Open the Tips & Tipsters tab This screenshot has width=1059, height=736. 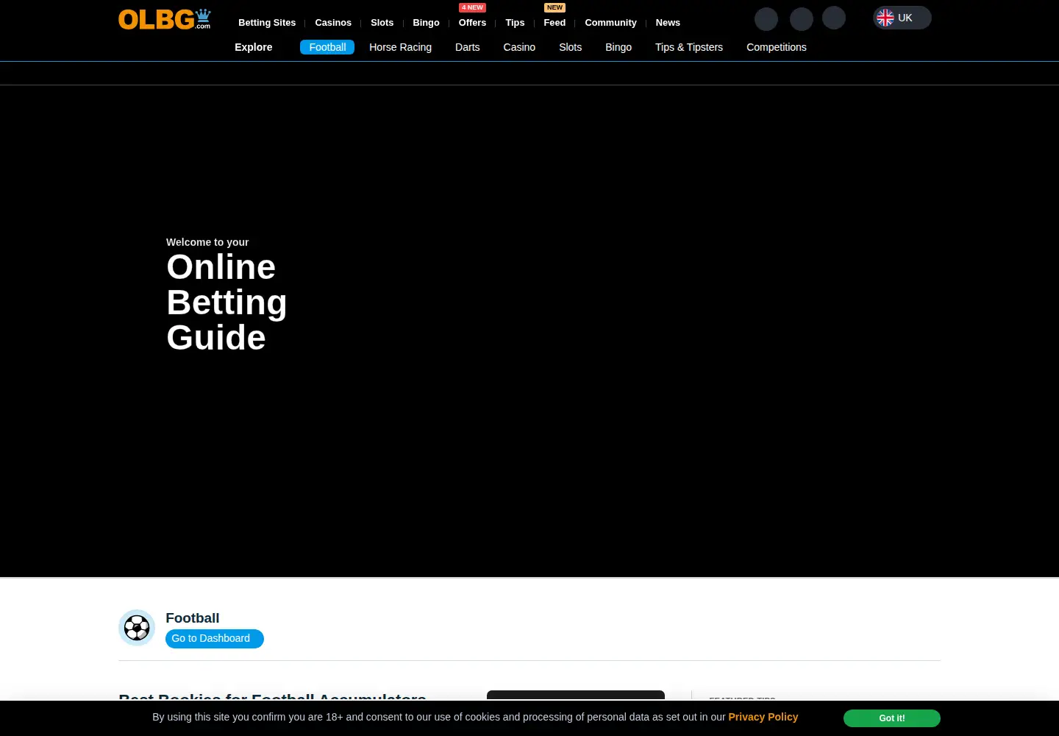point(689,47)
